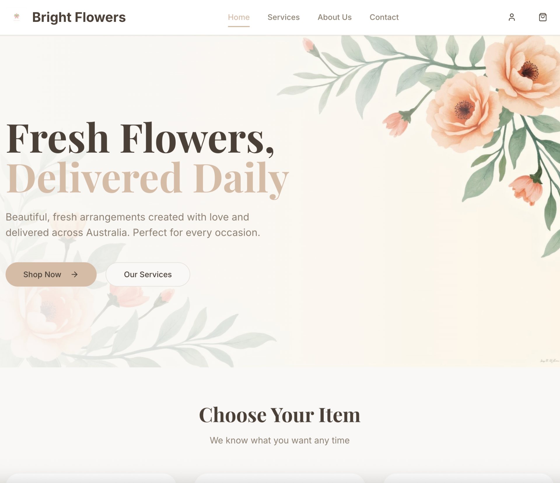The height and width of the screenshot is (483, 560).
Task: Navigate to About Us page
Action: pos(335,17)
